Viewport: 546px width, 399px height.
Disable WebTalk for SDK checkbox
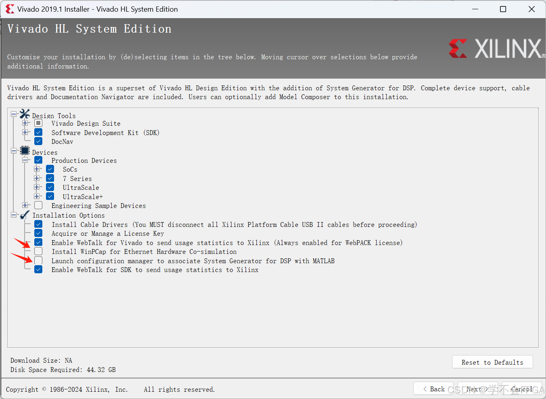[x=38, y=269]
